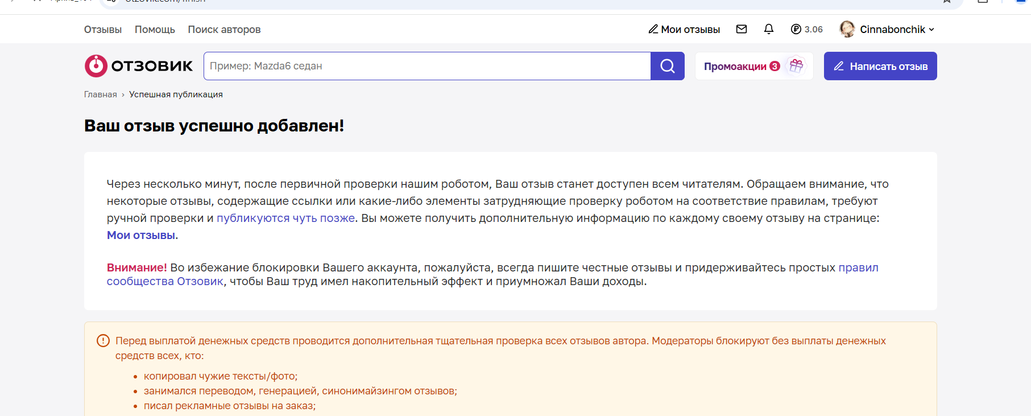Image resolution: width=1031 pixels, height=416 pixels.
Task: Open Поиск авторов menu item
Action: pyautogui.click(x=224, y=30)
